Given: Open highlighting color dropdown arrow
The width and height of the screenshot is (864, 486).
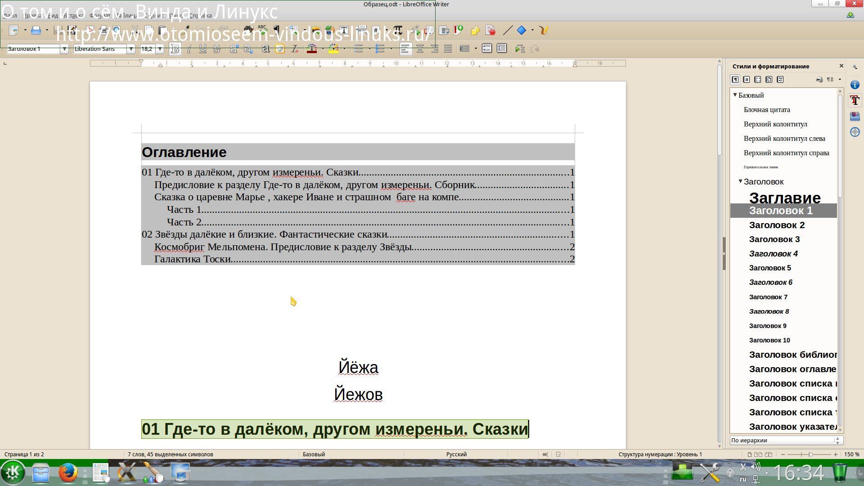Looking at the screenshot, I should (x=344, y=49).
